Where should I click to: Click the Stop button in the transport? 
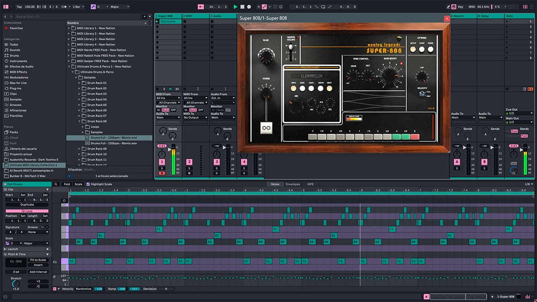click(242, 7)
